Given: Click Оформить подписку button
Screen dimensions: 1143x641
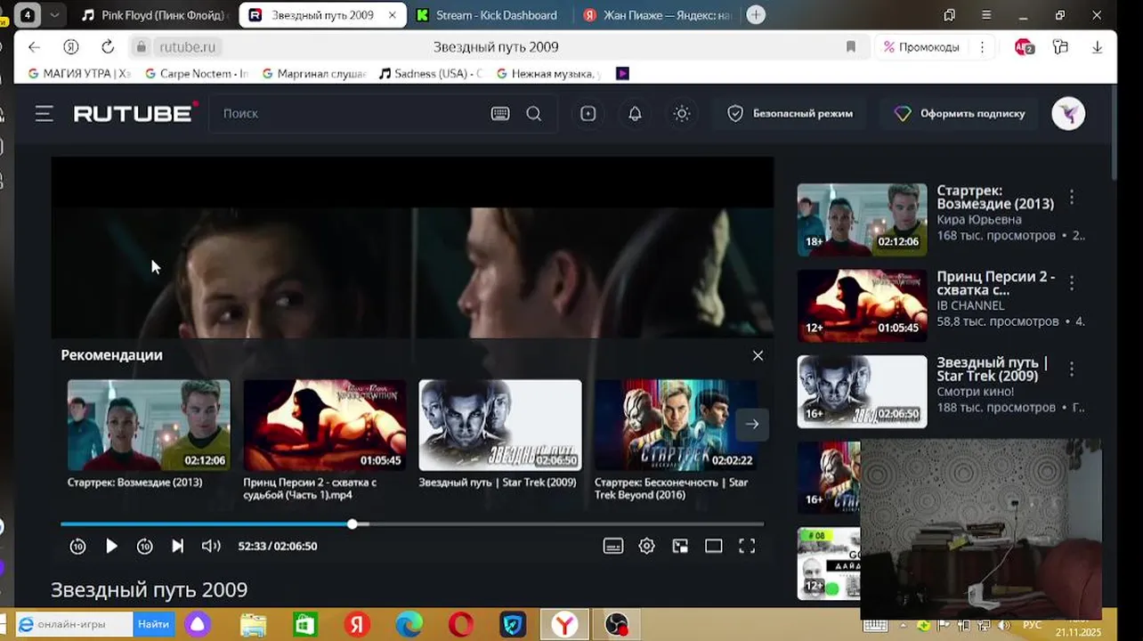Looking at the screenshot, I should pos(960,114).
